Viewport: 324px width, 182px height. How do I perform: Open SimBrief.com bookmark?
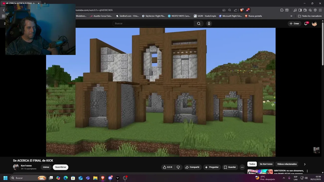[128, 16]
